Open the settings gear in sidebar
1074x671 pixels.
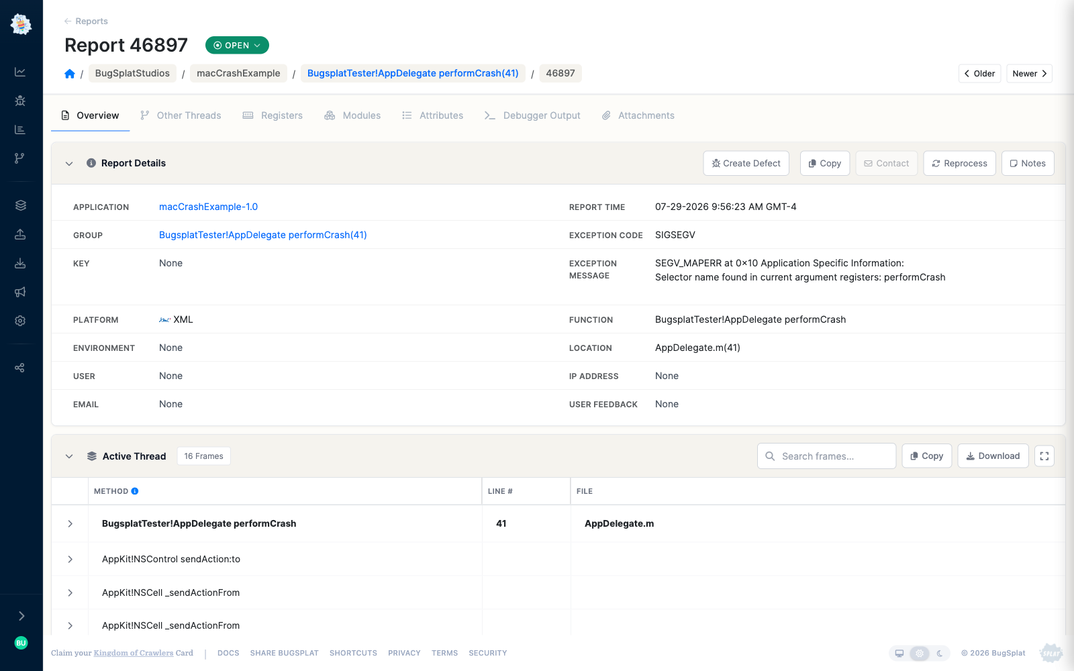point(20,321)
